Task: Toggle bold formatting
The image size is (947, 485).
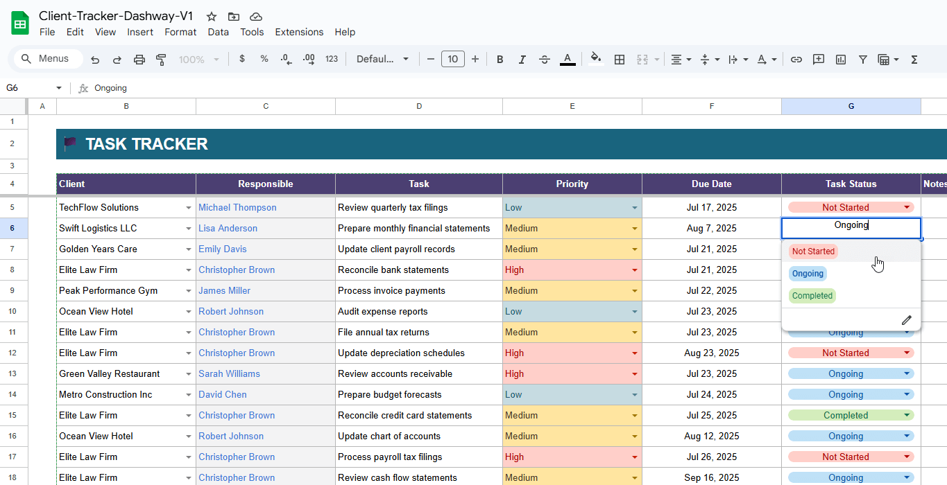Action: [500, 60]
